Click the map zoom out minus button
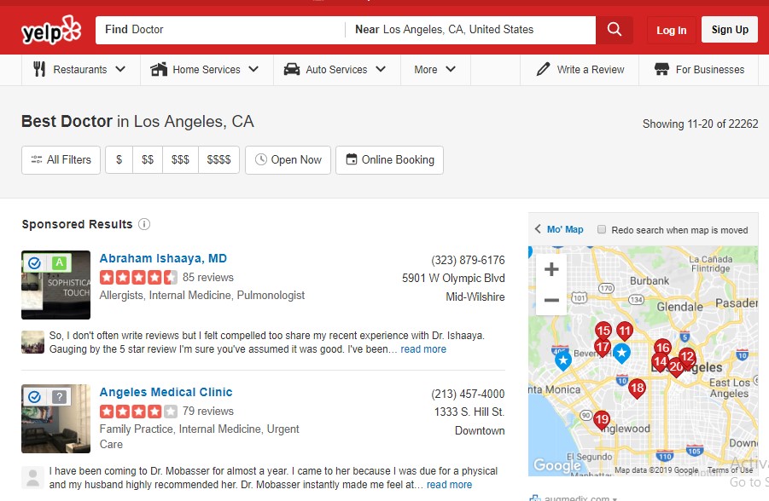 (551, 300)
